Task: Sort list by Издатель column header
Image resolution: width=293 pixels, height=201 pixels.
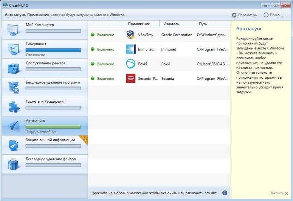Action: tap(171, 24)
